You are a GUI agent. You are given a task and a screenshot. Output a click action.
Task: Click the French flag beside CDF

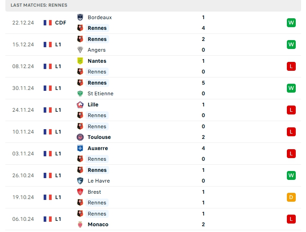[x=48, y=23]
